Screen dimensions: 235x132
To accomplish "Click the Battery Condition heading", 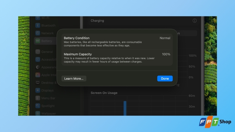I will tap(77, 38).
